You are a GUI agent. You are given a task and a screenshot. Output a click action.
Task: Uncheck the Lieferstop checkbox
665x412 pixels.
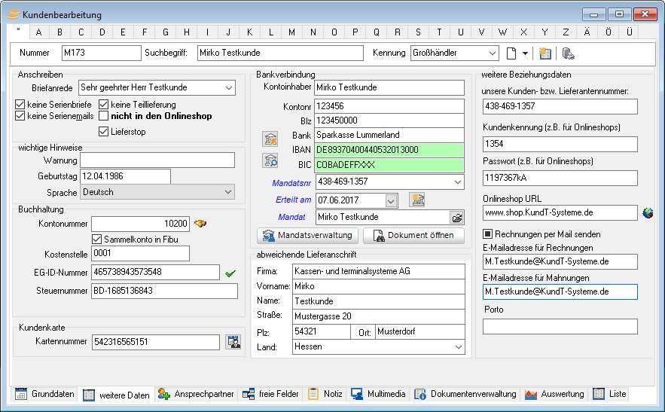point(103,132)
